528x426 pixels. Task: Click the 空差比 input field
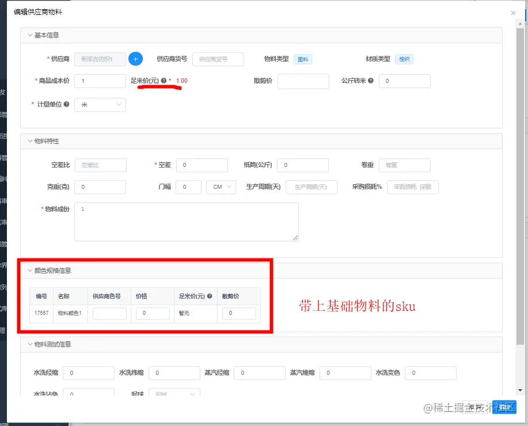(101, 165)
